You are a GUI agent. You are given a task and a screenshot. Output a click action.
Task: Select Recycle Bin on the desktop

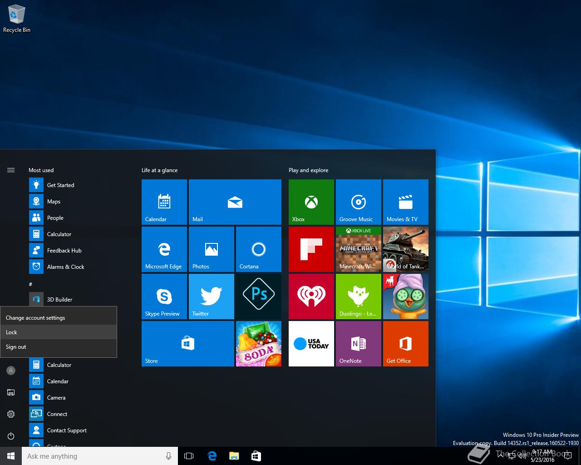pos(17,19)
